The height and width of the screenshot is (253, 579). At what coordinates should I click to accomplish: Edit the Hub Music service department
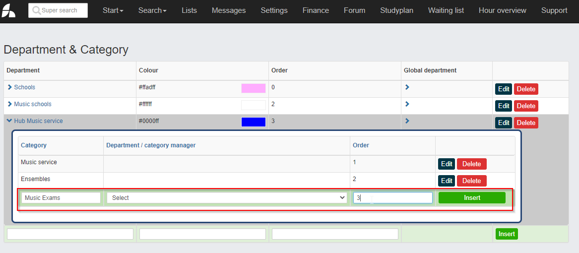coord(503,123)
